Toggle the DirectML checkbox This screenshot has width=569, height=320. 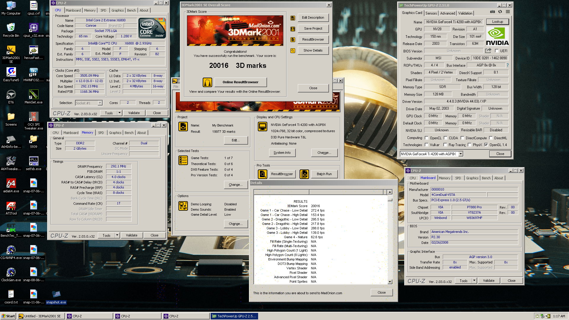(491, 138)
